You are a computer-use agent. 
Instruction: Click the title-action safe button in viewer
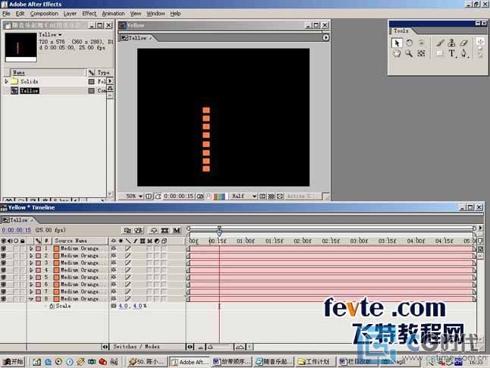point(149,197)
